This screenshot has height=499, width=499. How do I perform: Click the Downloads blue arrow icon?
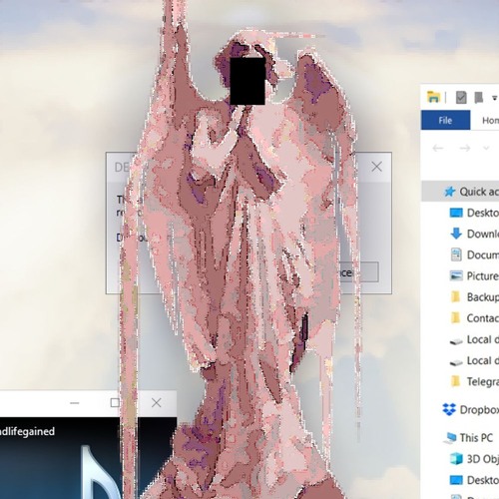(456, 234)
